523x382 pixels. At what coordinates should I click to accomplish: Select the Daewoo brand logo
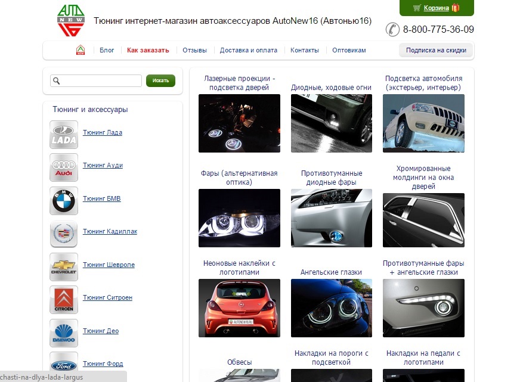(64, 333)
